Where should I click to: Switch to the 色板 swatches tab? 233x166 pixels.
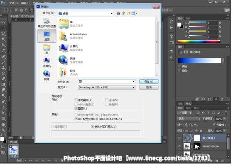point(188,19)
